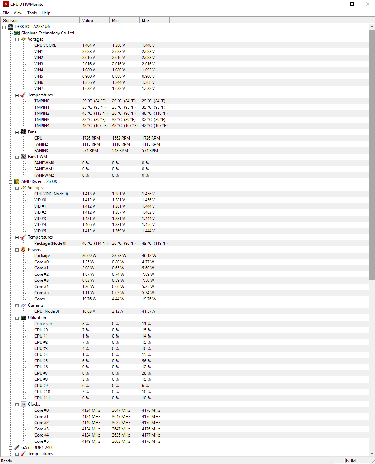375x464 pixels.
Task: Select the FANPWM1 row
Action: 185,169
